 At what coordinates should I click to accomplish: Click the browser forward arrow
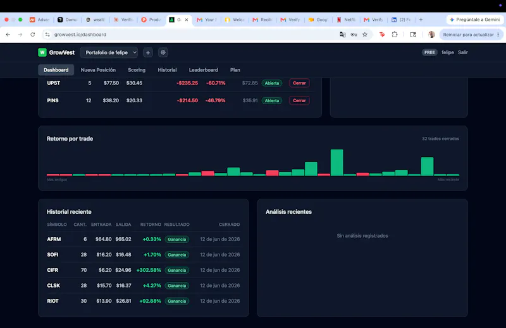pos(20,35)
